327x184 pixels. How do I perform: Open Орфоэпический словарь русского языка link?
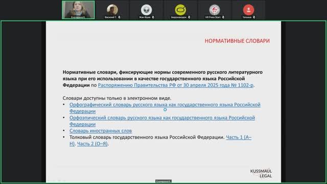point(162,121)
